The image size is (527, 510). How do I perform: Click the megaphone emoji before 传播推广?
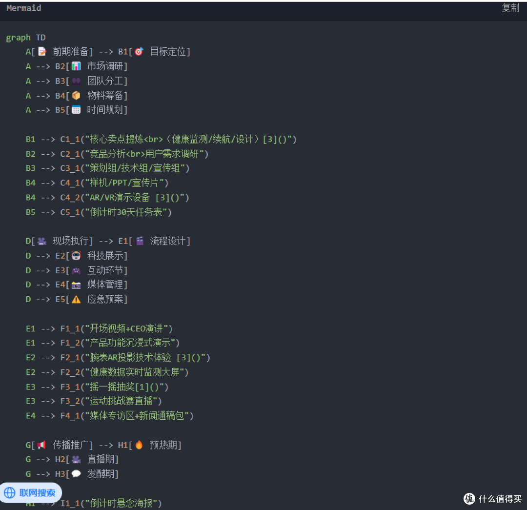[41, 445]
